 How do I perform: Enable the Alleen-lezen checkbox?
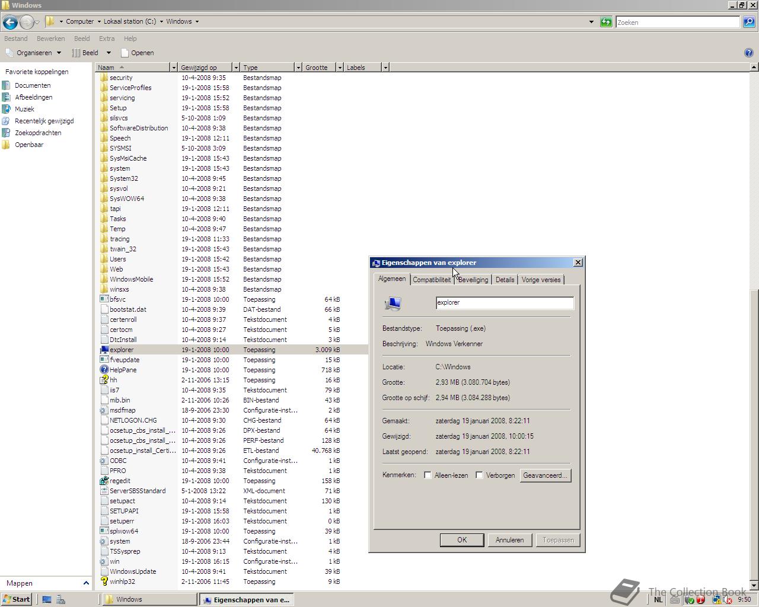428,475
